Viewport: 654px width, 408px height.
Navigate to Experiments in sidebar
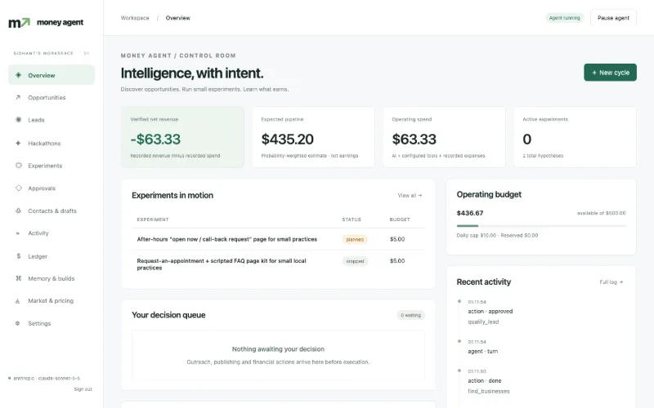[52, 166]
